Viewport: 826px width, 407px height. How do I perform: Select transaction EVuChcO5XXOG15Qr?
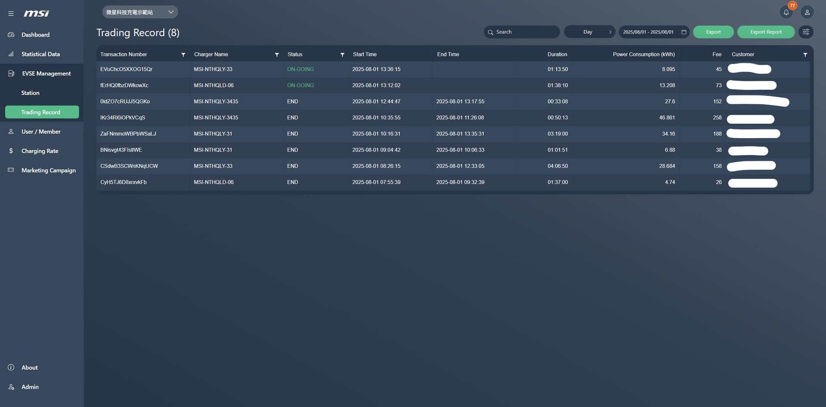click(x=126, y=69)
